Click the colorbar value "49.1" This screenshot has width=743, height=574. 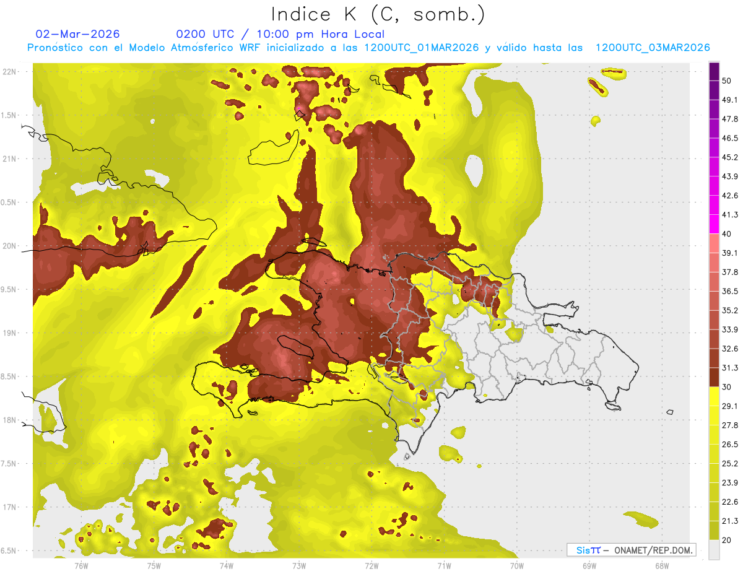coord(731,100)
